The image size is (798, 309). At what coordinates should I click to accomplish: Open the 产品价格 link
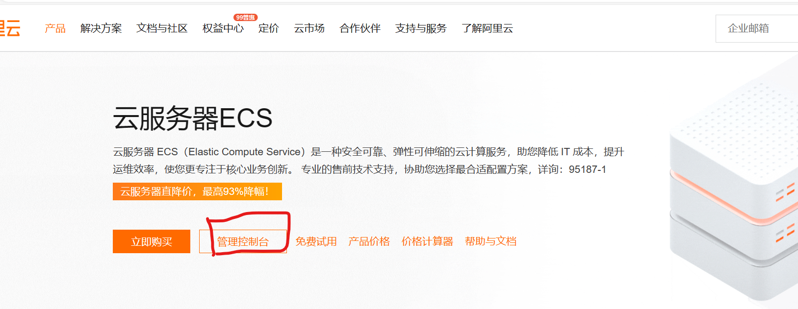coord(369,241)
